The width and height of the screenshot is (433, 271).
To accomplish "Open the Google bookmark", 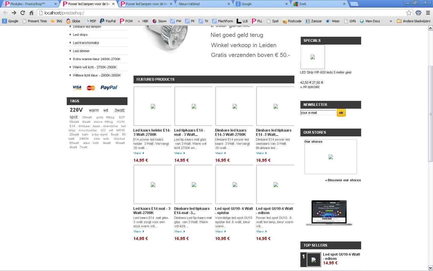I will coord(10,21).
